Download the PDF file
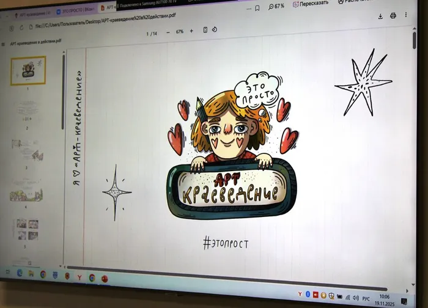This screenshot has width=428, height=308. click(x=380, y=16)
